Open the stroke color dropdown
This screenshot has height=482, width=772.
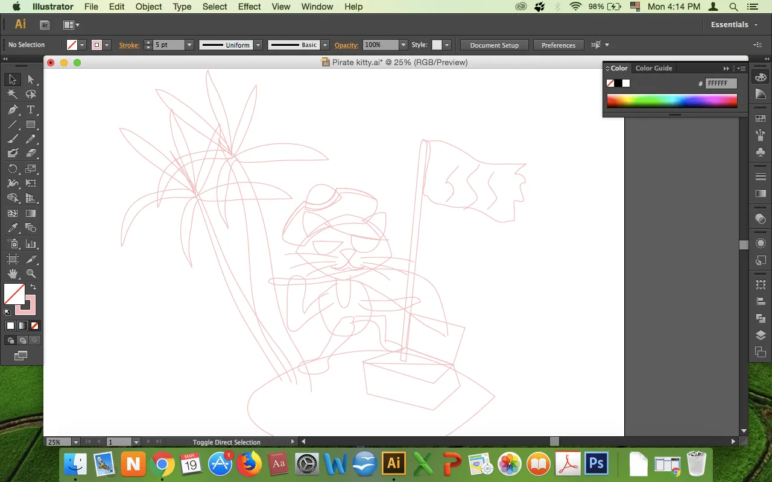(107, 45)
